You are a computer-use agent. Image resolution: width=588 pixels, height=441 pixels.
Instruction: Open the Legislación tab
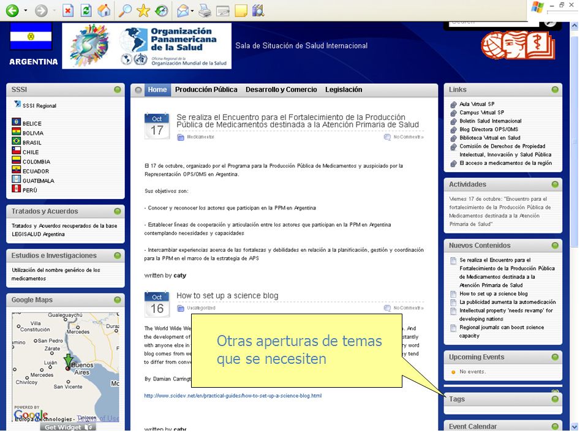(344, 89)
